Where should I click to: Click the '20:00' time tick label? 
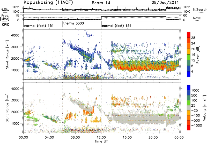(153, 138)
